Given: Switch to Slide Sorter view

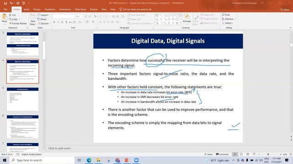Looking at the screenshot, I should (241, 154).
